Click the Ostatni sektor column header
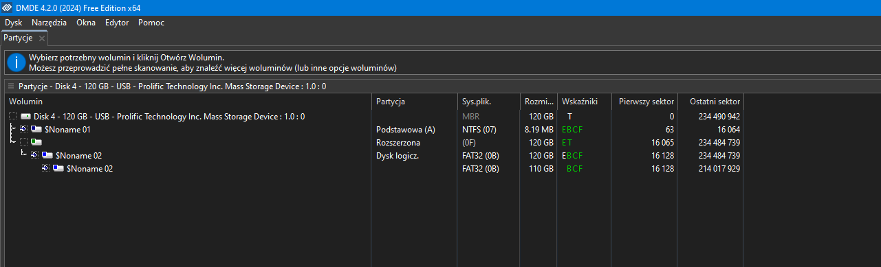This screenshot has width=881, height=267. (x=711, y=102)
